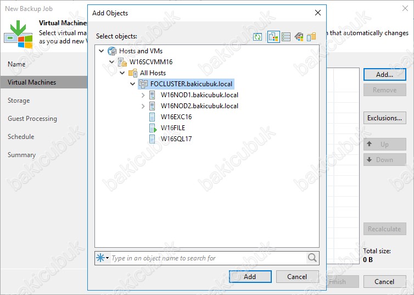Open the asterisk object type filter dropdown
This screenshot has height=295, width=414.
[x=103, y=258]
